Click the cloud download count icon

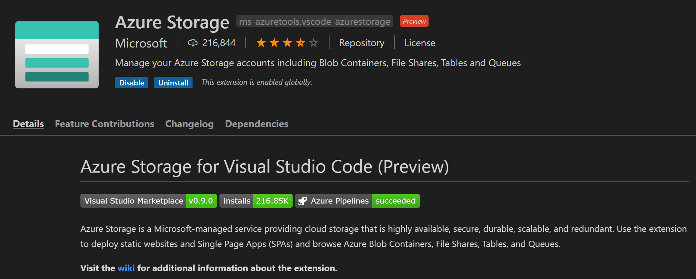click(x=192, y=43)
